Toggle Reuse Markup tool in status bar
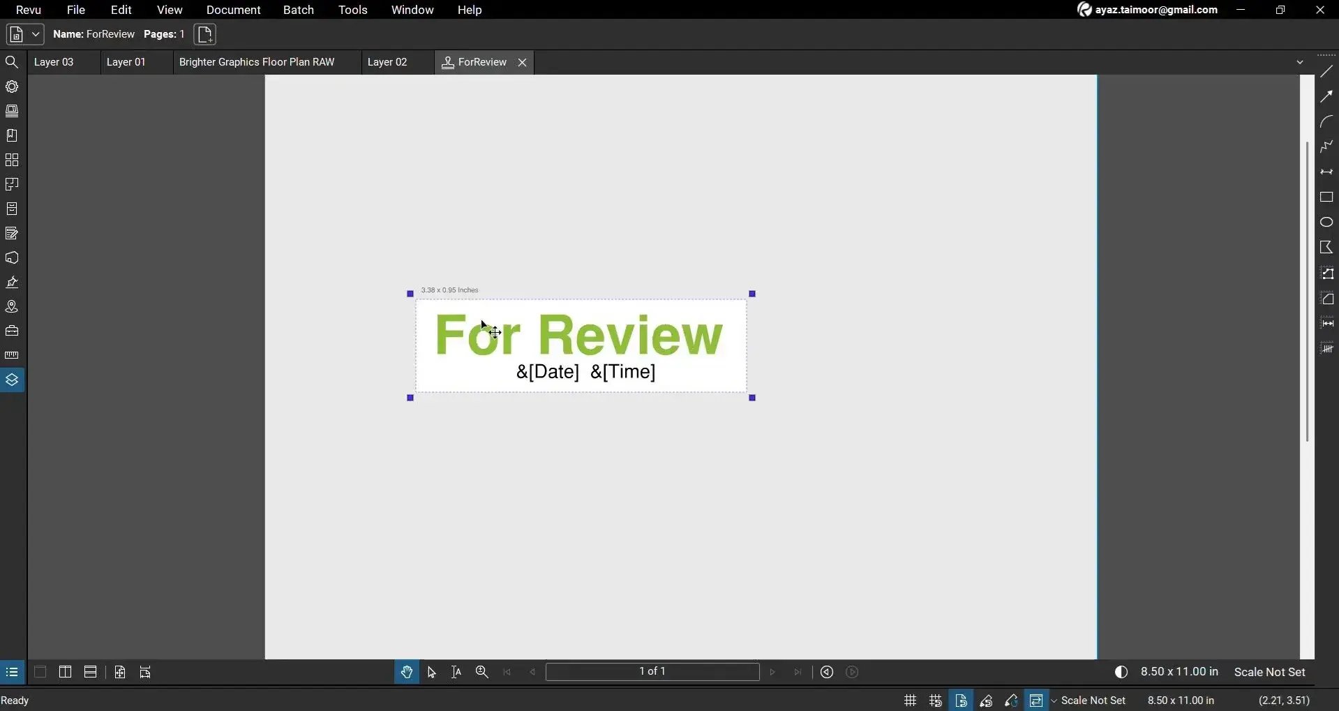 point(1011,700)
